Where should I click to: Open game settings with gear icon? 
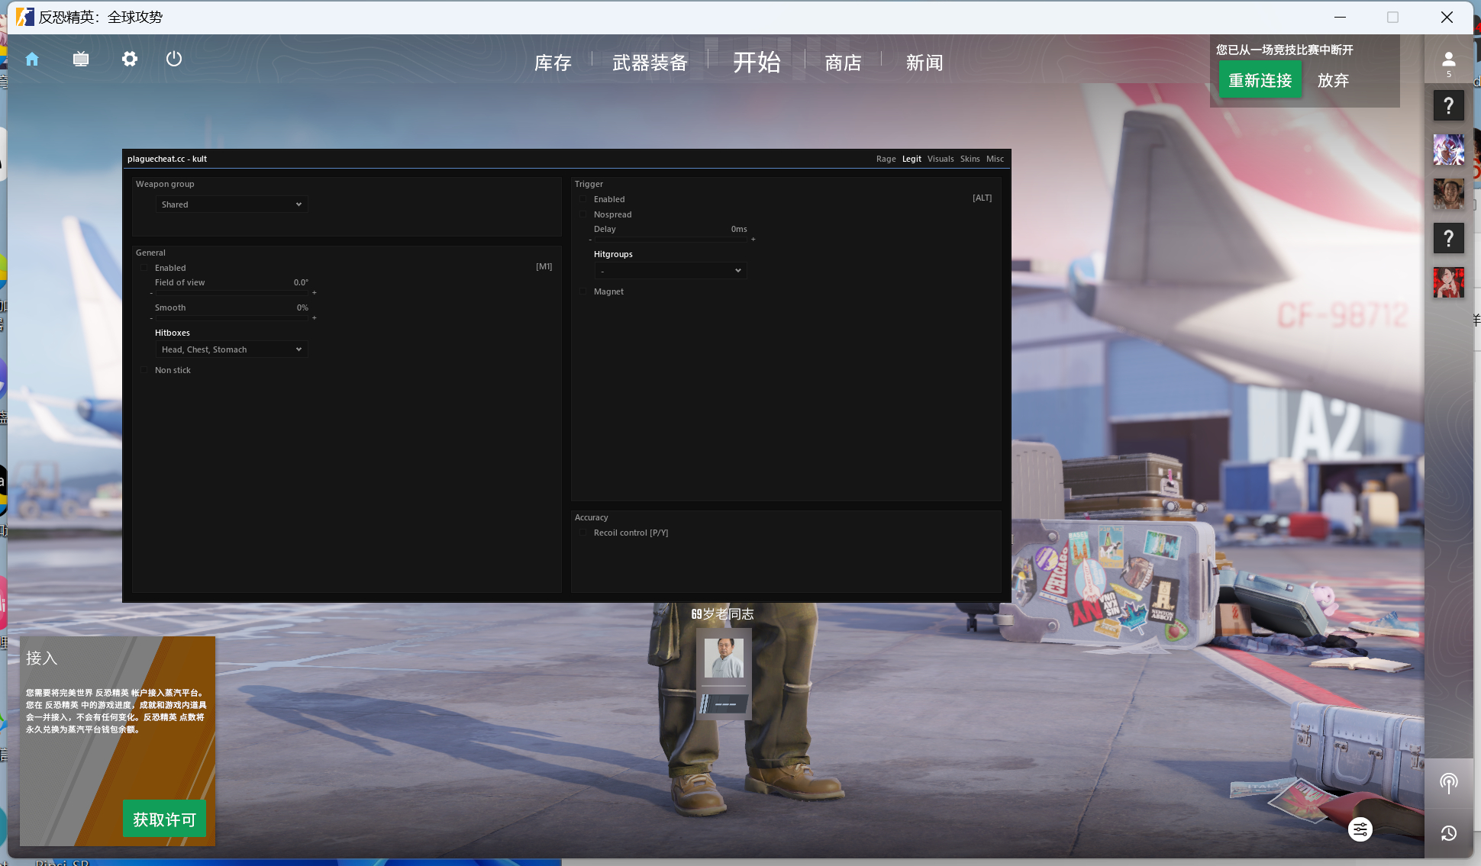pos(129,59)
